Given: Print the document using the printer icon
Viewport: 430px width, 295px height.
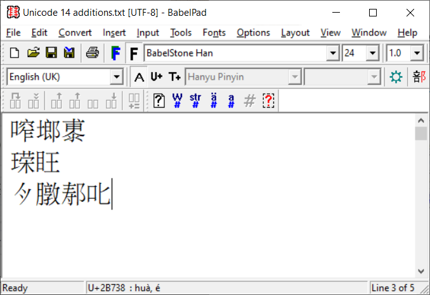Looking at the screenshot, I should point(93,53).
